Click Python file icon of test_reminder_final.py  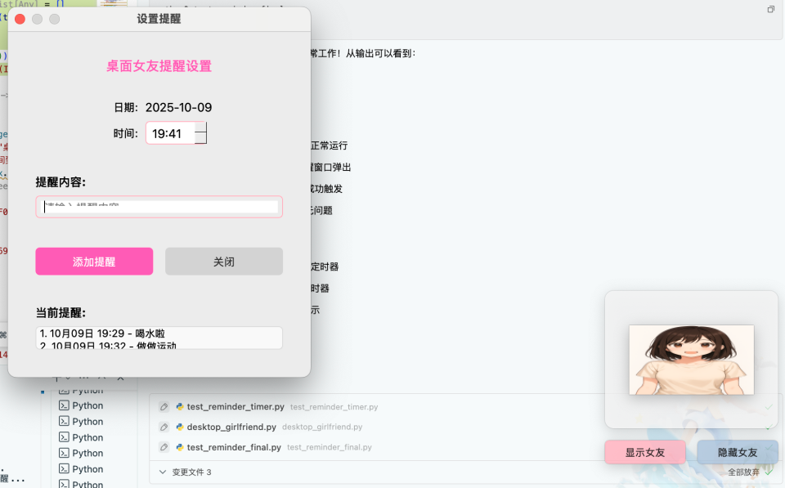(x=180, y=447)
